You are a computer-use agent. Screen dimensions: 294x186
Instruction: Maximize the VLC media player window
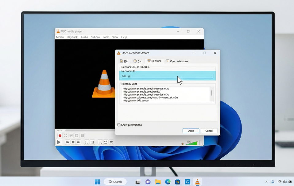pyautogui.click(x=188, y=32)
